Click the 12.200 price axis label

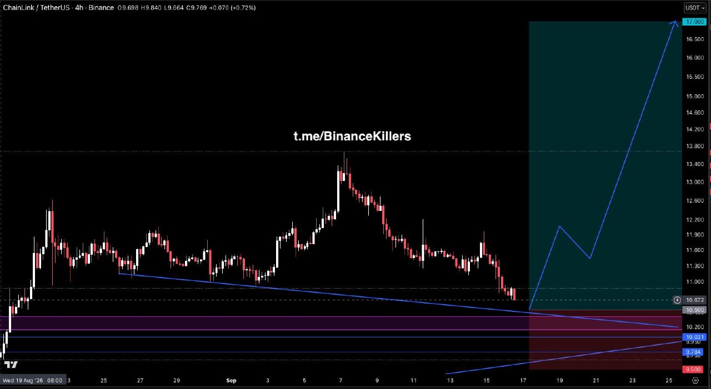point(694,220)
